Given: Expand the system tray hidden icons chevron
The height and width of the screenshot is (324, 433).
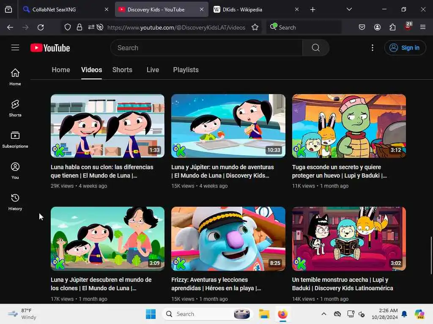Looking at the screenshot, I should (323, 314).
